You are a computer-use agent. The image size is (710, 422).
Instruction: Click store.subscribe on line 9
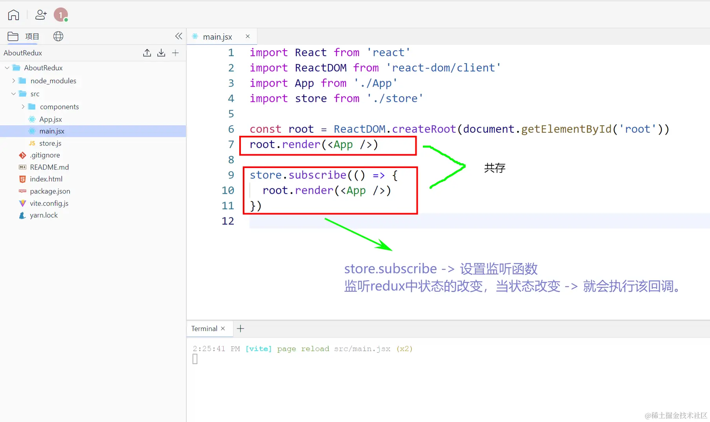point(298,175)
